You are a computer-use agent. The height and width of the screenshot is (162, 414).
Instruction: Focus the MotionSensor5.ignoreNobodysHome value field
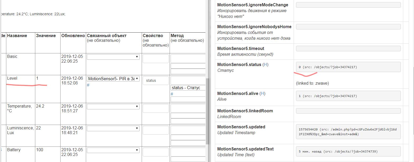pos(348,27)
